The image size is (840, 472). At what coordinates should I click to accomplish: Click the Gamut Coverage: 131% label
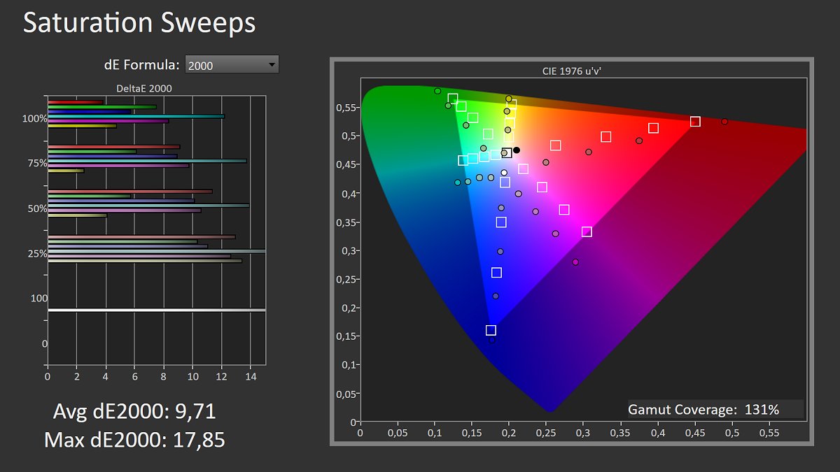[x=703, y=410]
